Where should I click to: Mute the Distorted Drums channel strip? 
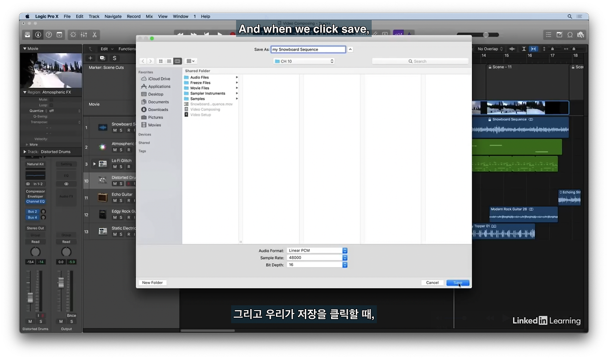click(30, 321)
